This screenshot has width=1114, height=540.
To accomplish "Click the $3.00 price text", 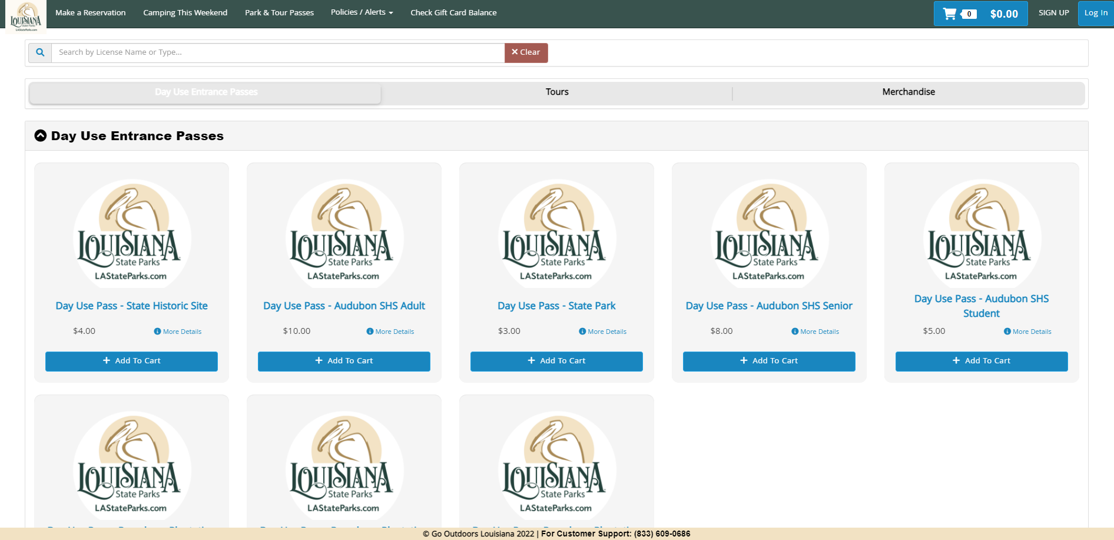I will click(x=509, y=331).
